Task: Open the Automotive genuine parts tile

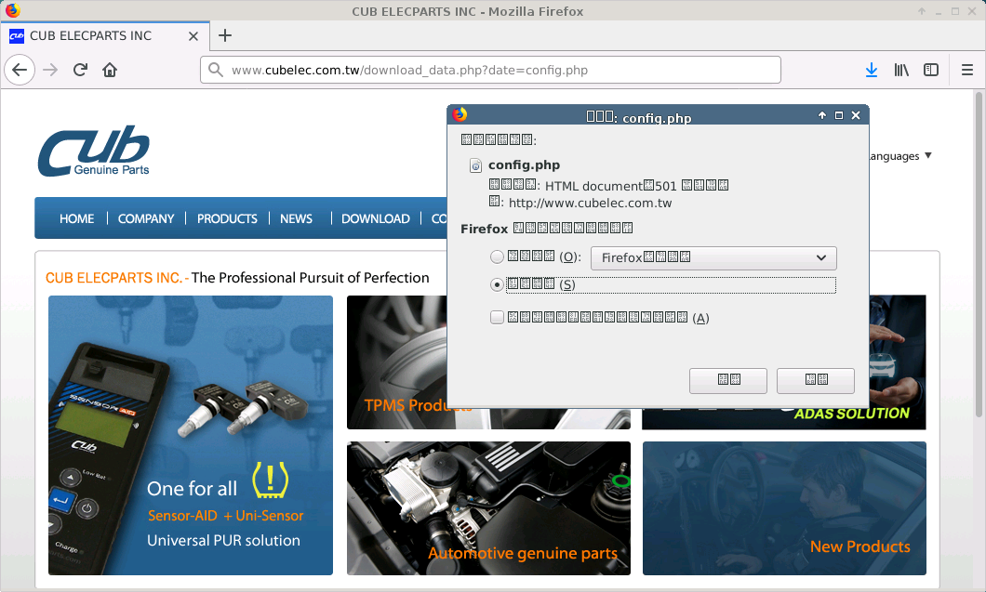Action: pyautogui.click(x=488, y=507)
